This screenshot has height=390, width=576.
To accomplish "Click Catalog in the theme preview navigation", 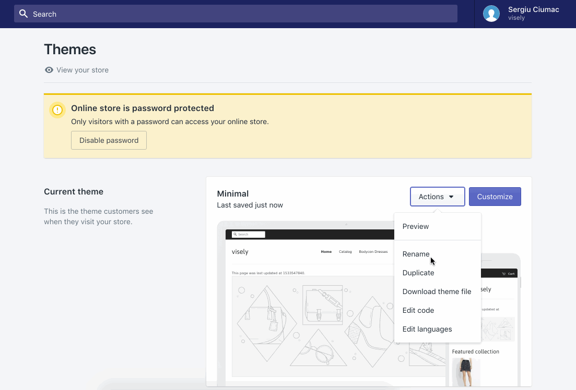I will 345,252.
